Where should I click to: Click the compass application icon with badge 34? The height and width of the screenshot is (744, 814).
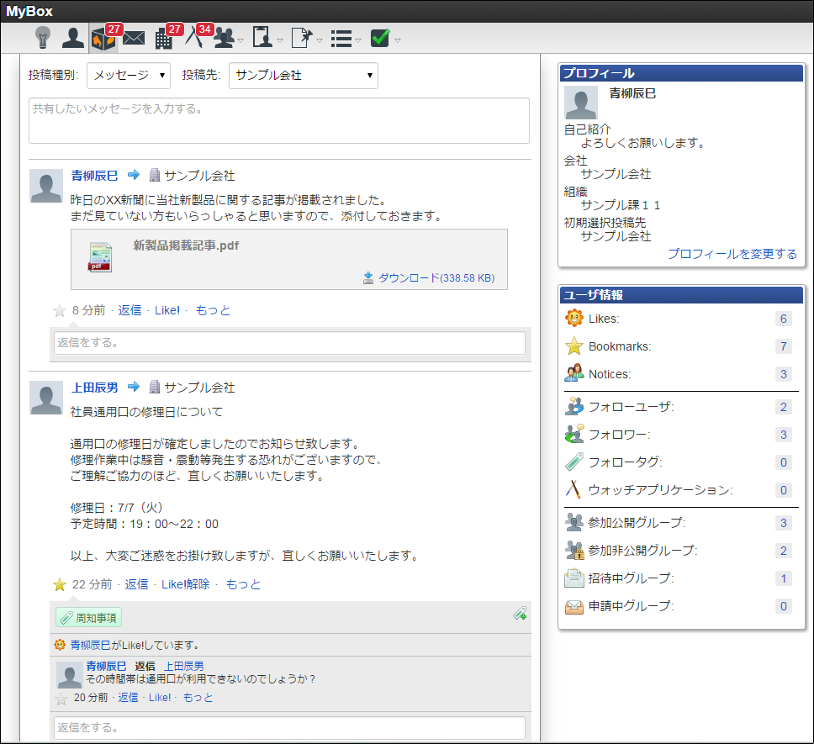pos(195,39)
